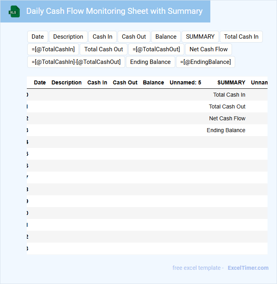
Task: Click the page title Daily Cash Flow Monitoring Sheet
Action: tap(114, 11)
